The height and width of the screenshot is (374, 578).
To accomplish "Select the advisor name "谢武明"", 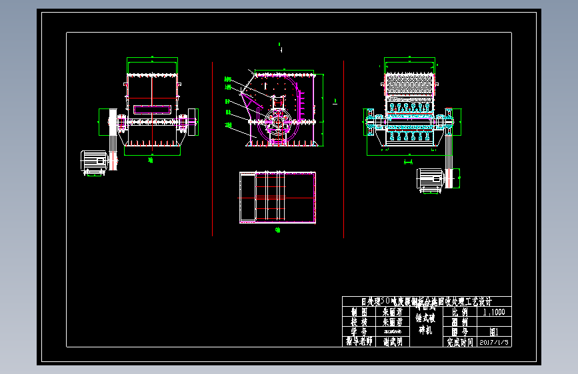I will point(393,341).
